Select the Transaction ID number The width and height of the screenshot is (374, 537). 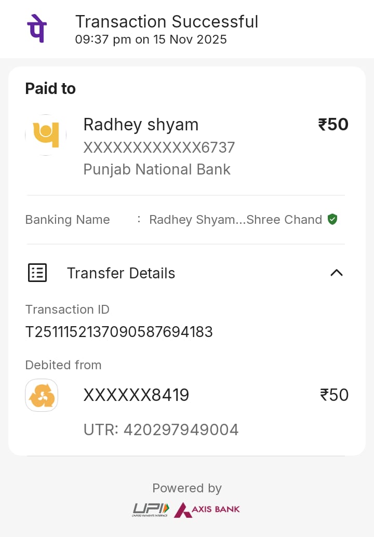point(119,332)
